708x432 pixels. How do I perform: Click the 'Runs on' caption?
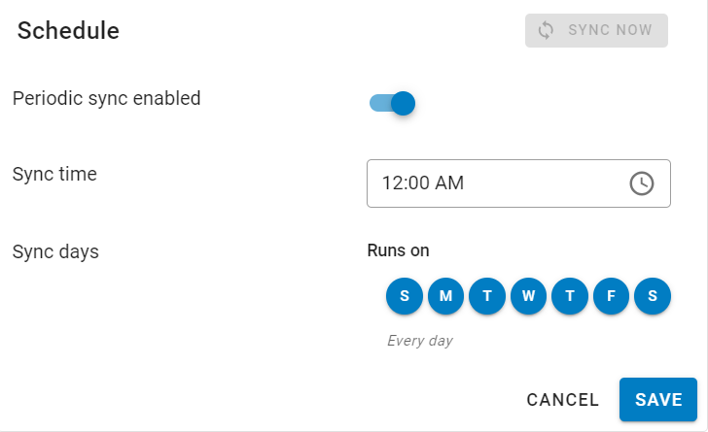(x=398, y=250)
